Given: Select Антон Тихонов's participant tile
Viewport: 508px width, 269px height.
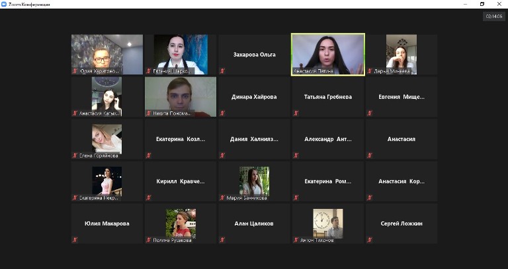Looking at the screenshot, I should pos(328,224).
